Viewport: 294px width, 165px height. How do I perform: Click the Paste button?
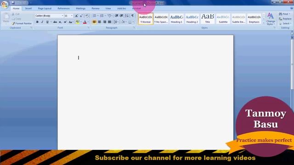tap(6, 18)
